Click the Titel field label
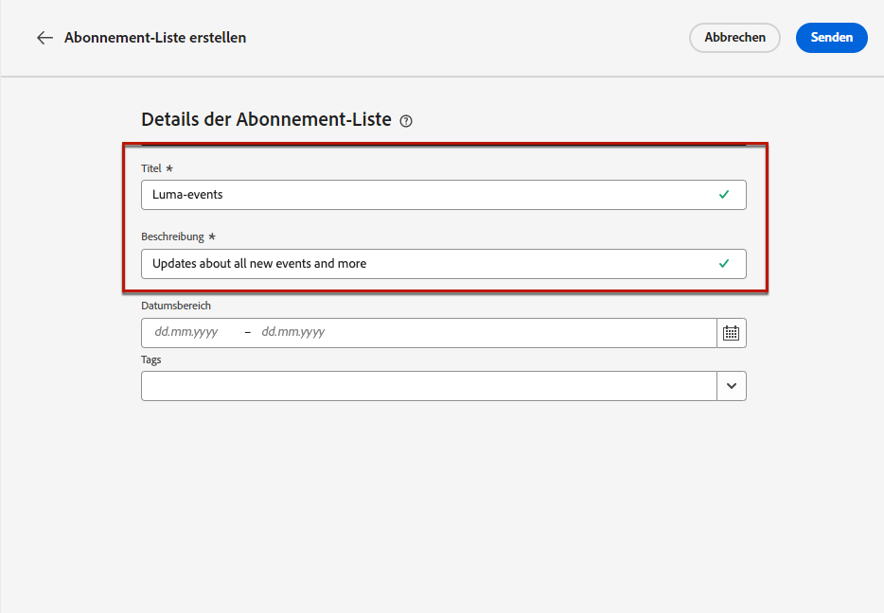This screenshot has height=613, width=884. pyautogui.click(x=151, y=168)
